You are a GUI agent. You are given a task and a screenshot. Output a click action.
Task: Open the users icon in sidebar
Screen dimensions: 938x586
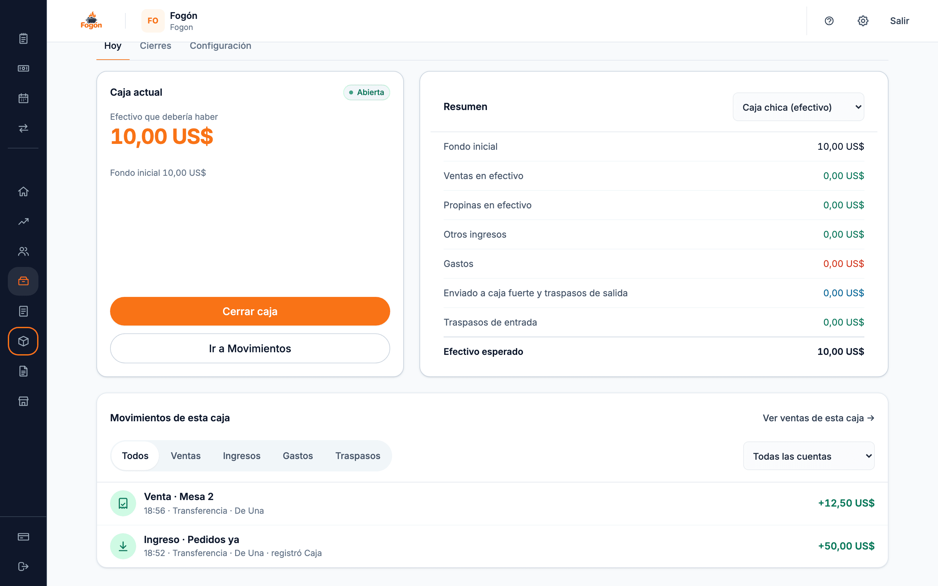[x=23, y=252]
